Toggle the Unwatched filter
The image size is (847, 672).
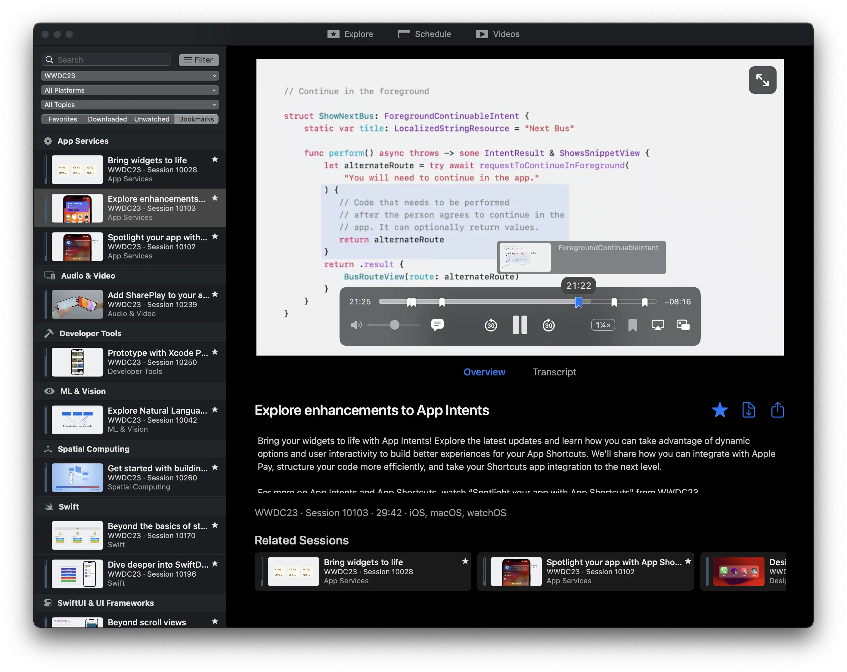tap(151, 118)
